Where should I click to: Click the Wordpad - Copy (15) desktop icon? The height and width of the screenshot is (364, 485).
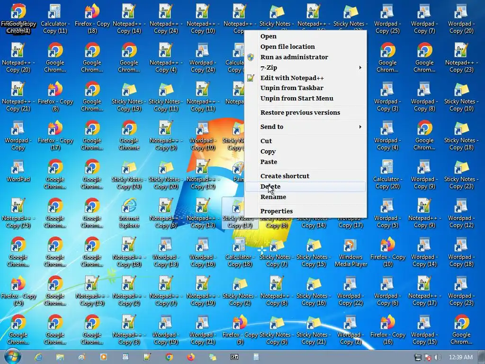(x=424, y=330)
